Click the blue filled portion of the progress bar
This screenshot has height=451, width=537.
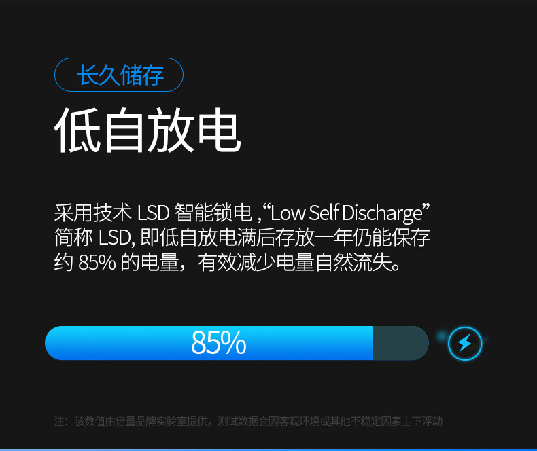209,343
